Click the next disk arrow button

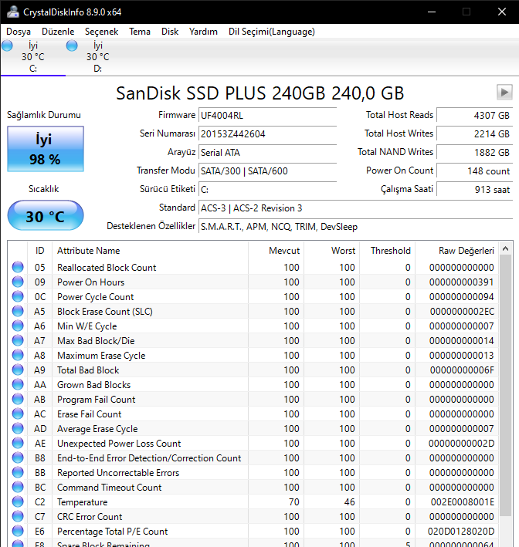tap(504, 93)
